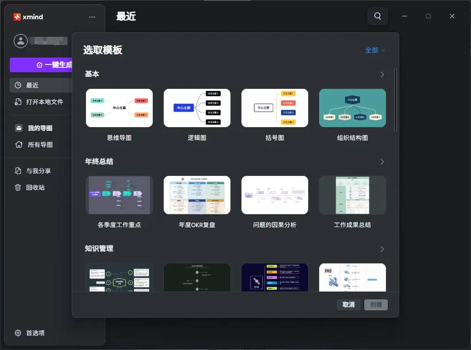
Task: Open 与我分享 in the sidebar
Action: [41, 171]
